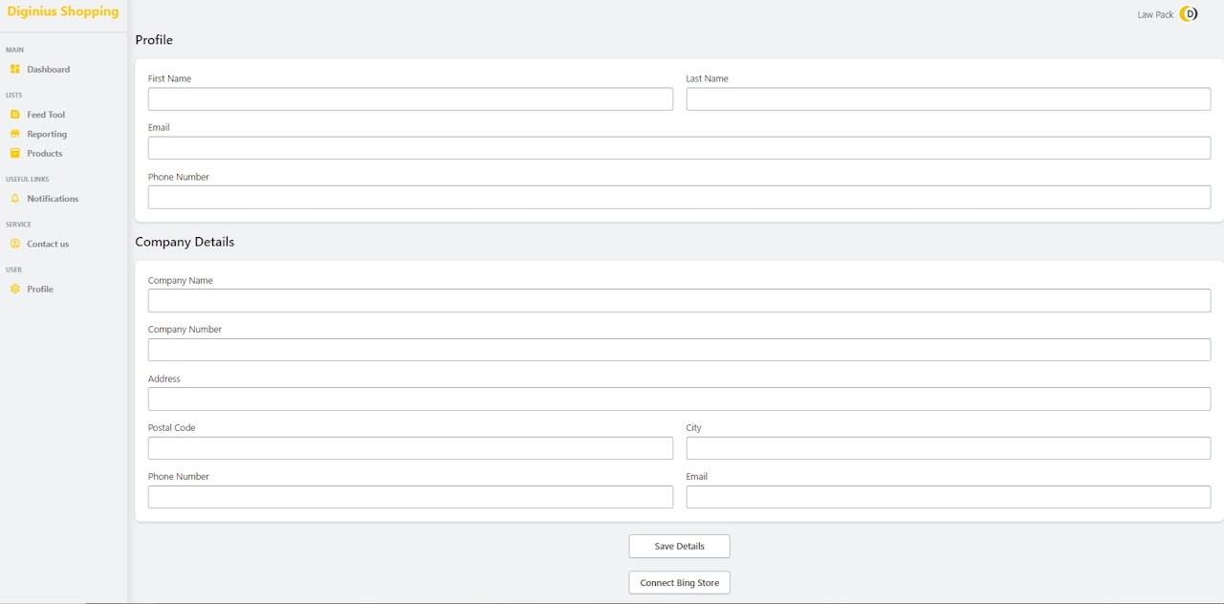
Task: Focus the Postal Code field
Action: click(410, 448)
